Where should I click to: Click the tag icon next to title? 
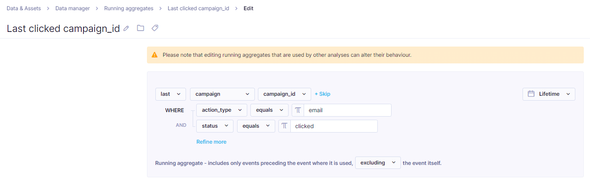click(154, 28)
